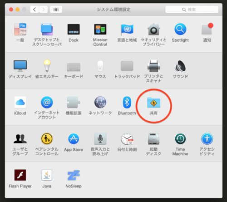Minimize the window with yellow button

pyautogui.click(x=18, y=10)
